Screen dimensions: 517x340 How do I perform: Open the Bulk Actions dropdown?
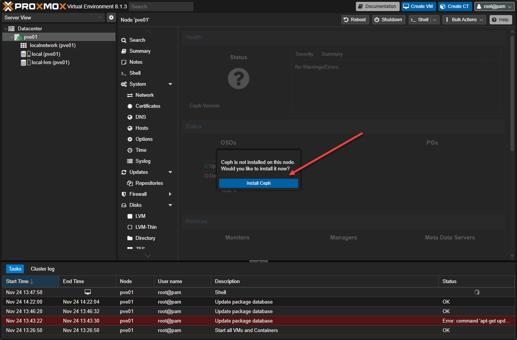(x=464, y=20)
